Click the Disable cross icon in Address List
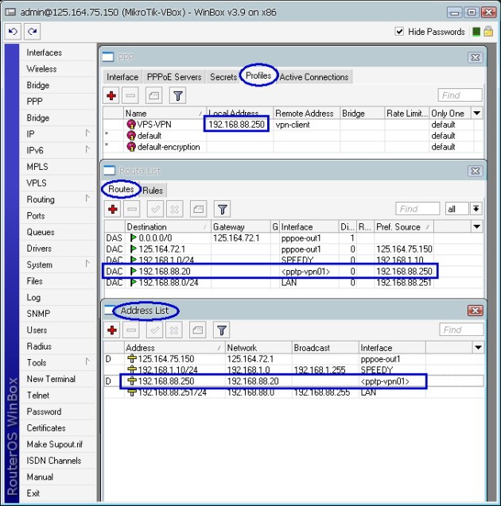The image size is (501, 506). (174, 330)
